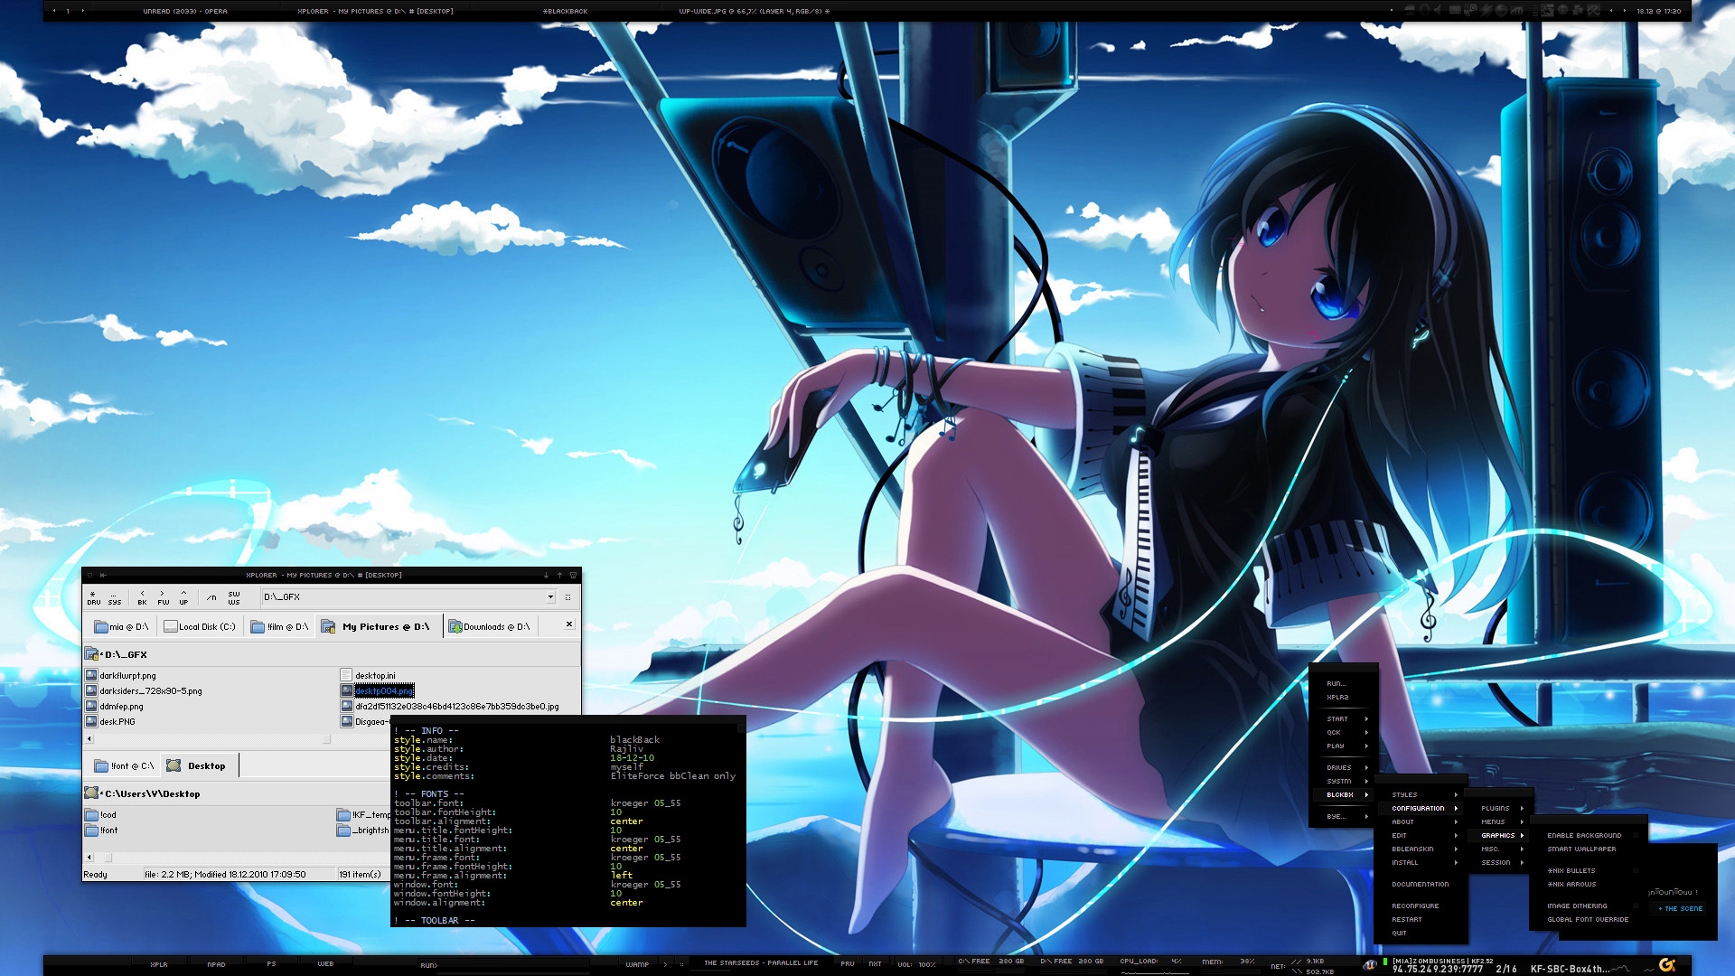
Task: Navigate up with the UP toolbar button
Action: (183, 597)
